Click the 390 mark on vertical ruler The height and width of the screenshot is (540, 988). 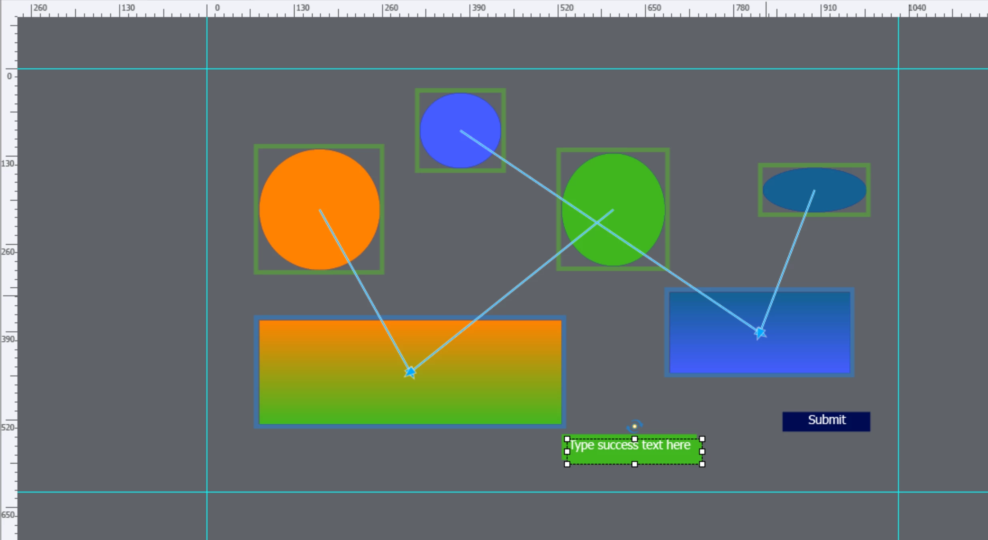pyautogui.click(x=7, y=339)
